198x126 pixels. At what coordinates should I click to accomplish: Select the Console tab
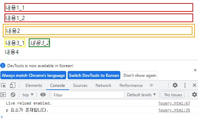58,85
